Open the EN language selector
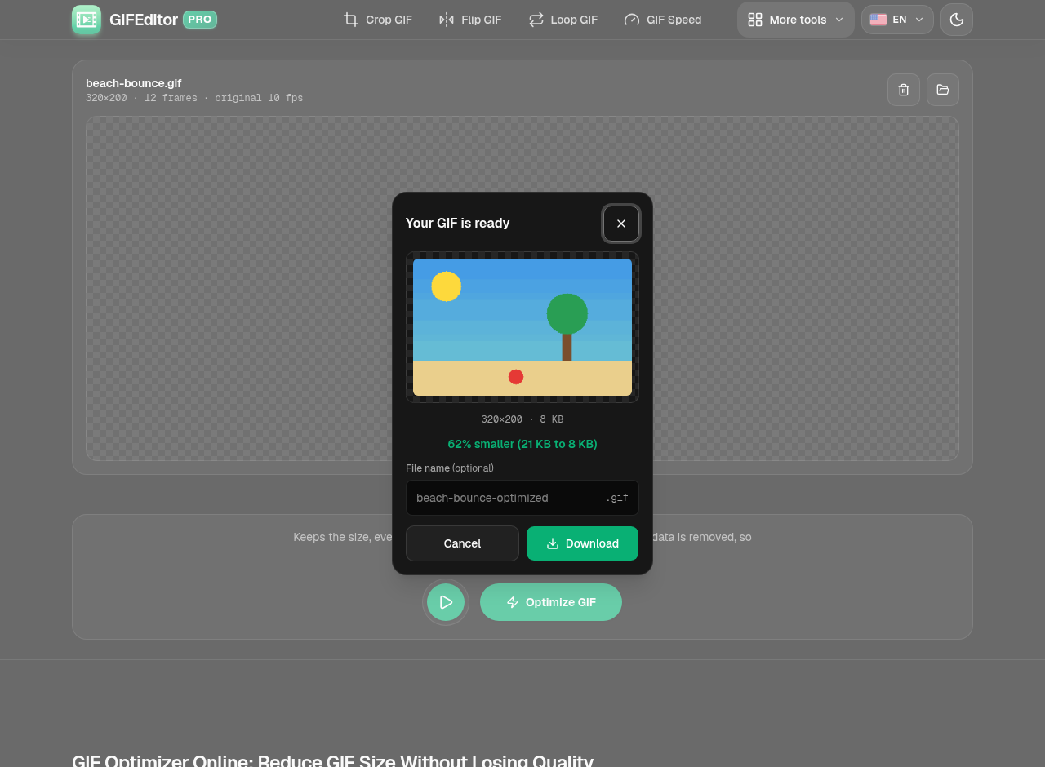The height and width of the screenshot is (767, 1045). [897, 20]
